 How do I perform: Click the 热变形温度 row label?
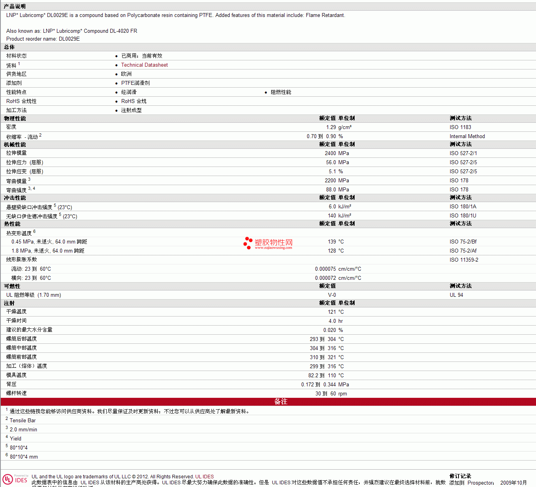[x=19, y=233]
